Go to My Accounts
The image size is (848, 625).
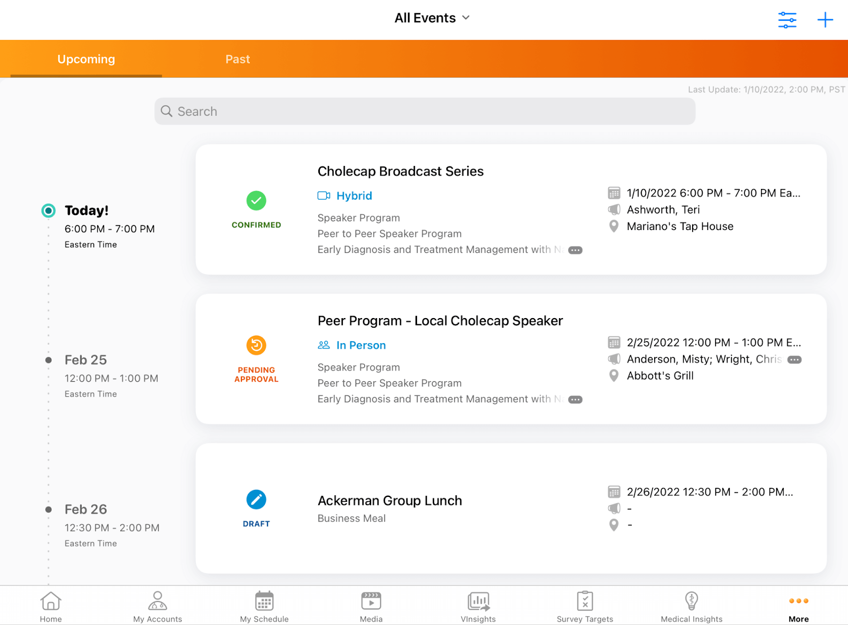(158, 602)
